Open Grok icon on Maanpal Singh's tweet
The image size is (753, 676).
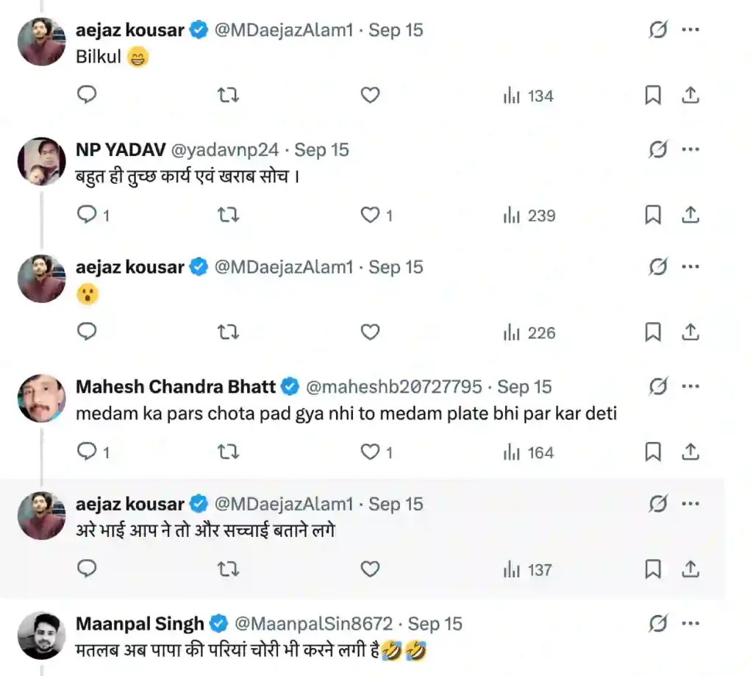pos(657,624)
